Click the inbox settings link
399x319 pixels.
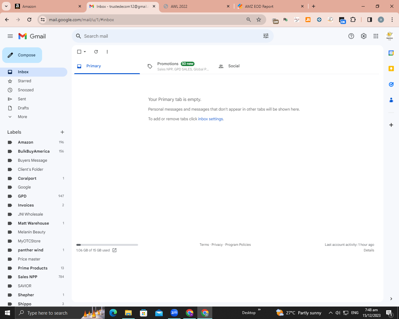coord(210,119)
